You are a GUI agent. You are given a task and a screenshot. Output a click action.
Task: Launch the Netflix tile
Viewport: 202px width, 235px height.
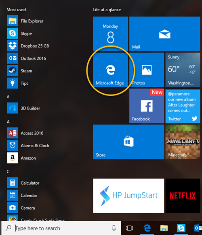pos(183,196)
